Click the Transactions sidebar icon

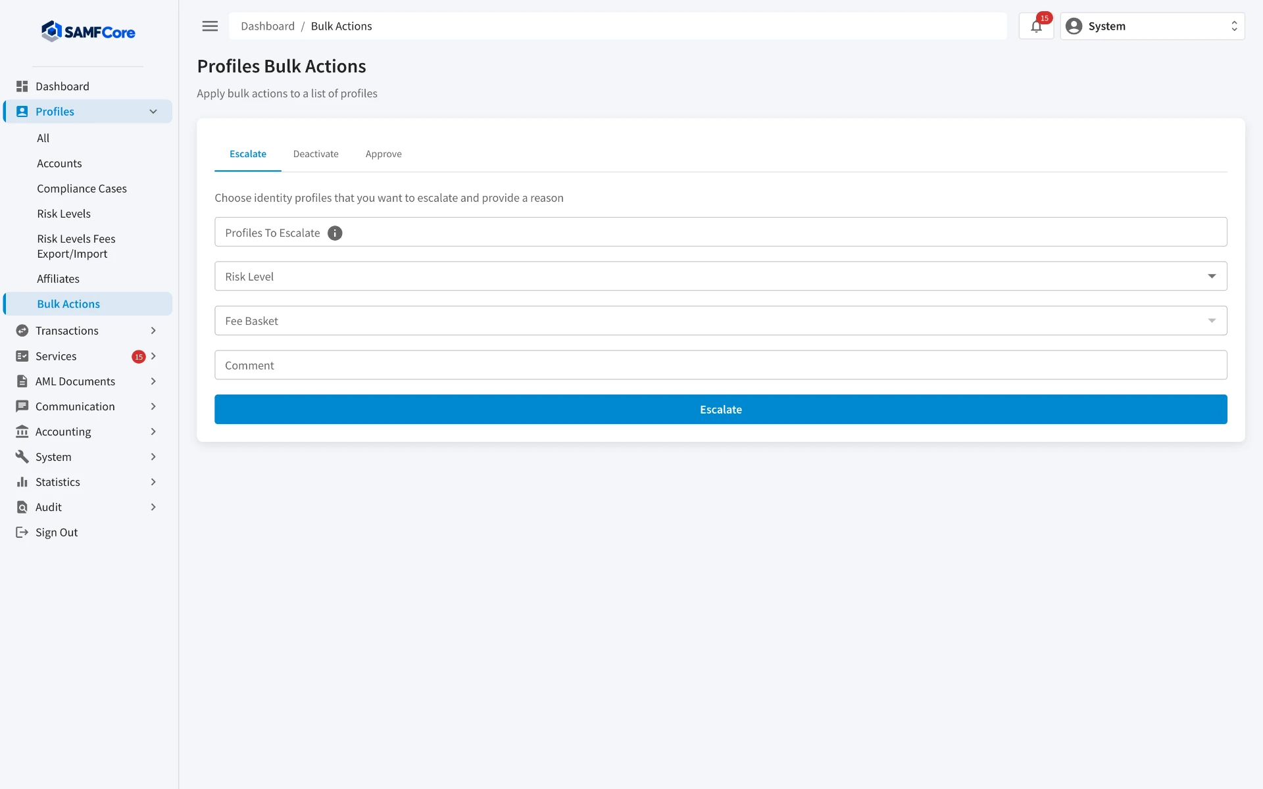[22, 331]
